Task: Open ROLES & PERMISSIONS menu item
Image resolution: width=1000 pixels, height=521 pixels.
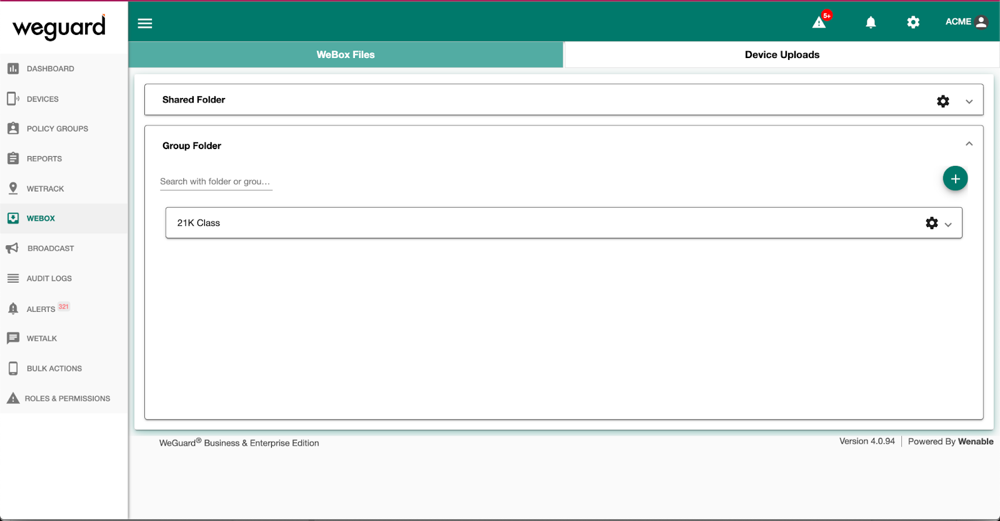Action: coord(67,398)
